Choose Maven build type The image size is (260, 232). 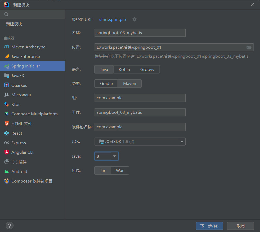click(x=130, y=84)
